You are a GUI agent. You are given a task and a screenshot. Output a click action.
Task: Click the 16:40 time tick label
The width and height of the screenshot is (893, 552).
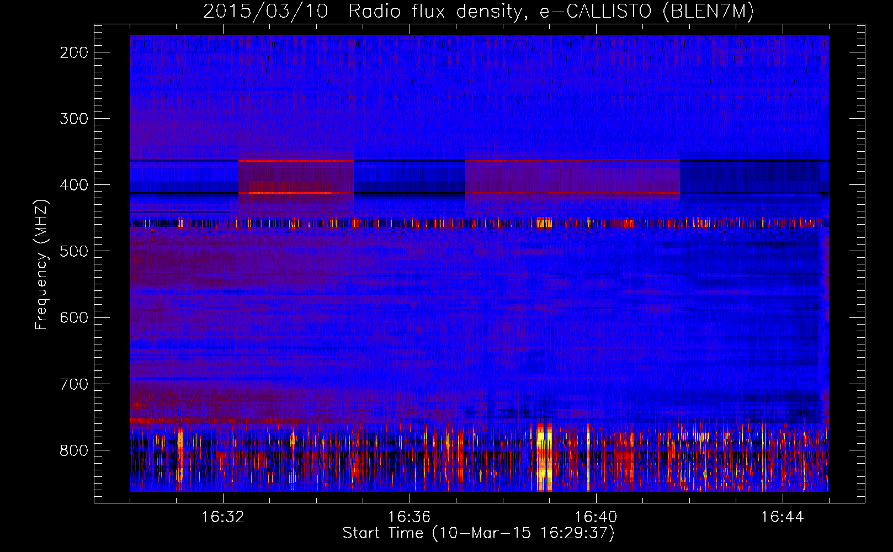(x=596, y=517)
